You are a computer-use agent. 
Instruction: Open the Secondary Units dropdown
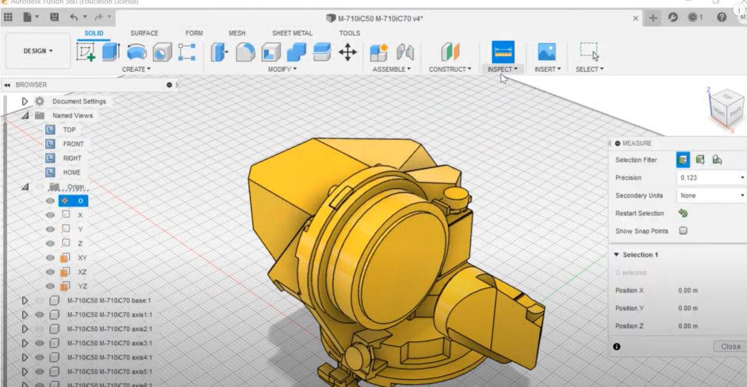(x=711, y=196)
